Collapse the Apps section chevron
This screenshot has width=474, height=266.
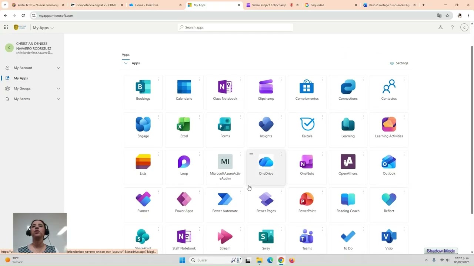point(126,63)
